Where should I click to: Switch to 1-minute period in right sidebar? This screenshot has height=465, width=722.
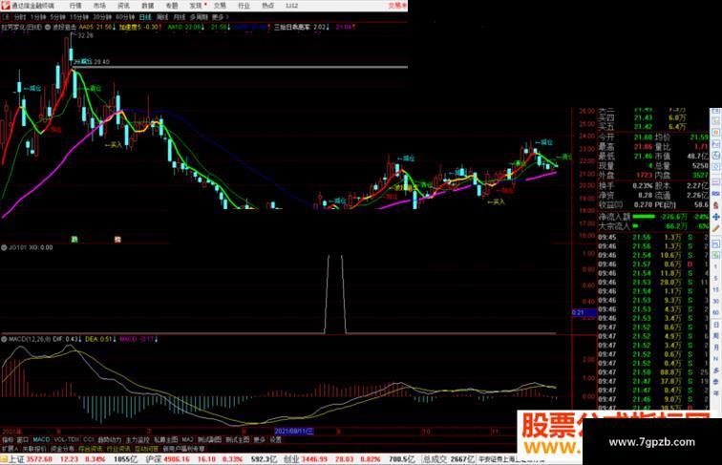pos(715,266)
